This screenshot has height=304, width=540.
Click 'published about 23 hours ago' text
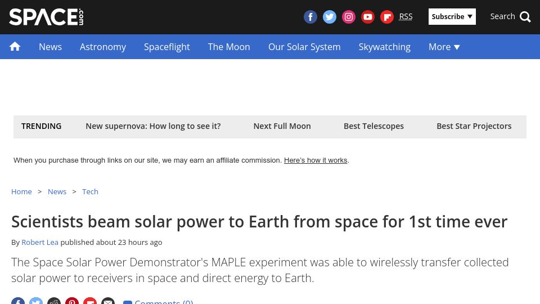click(111, 242)
